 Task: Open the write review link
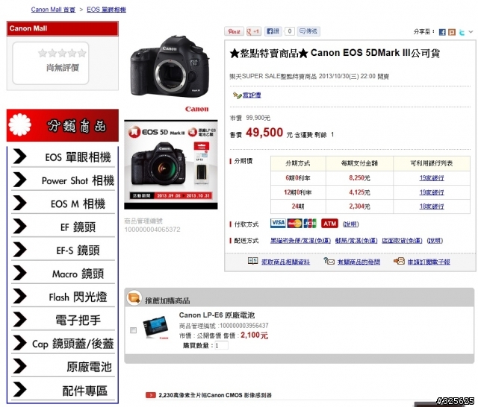(x=252, y=95)
